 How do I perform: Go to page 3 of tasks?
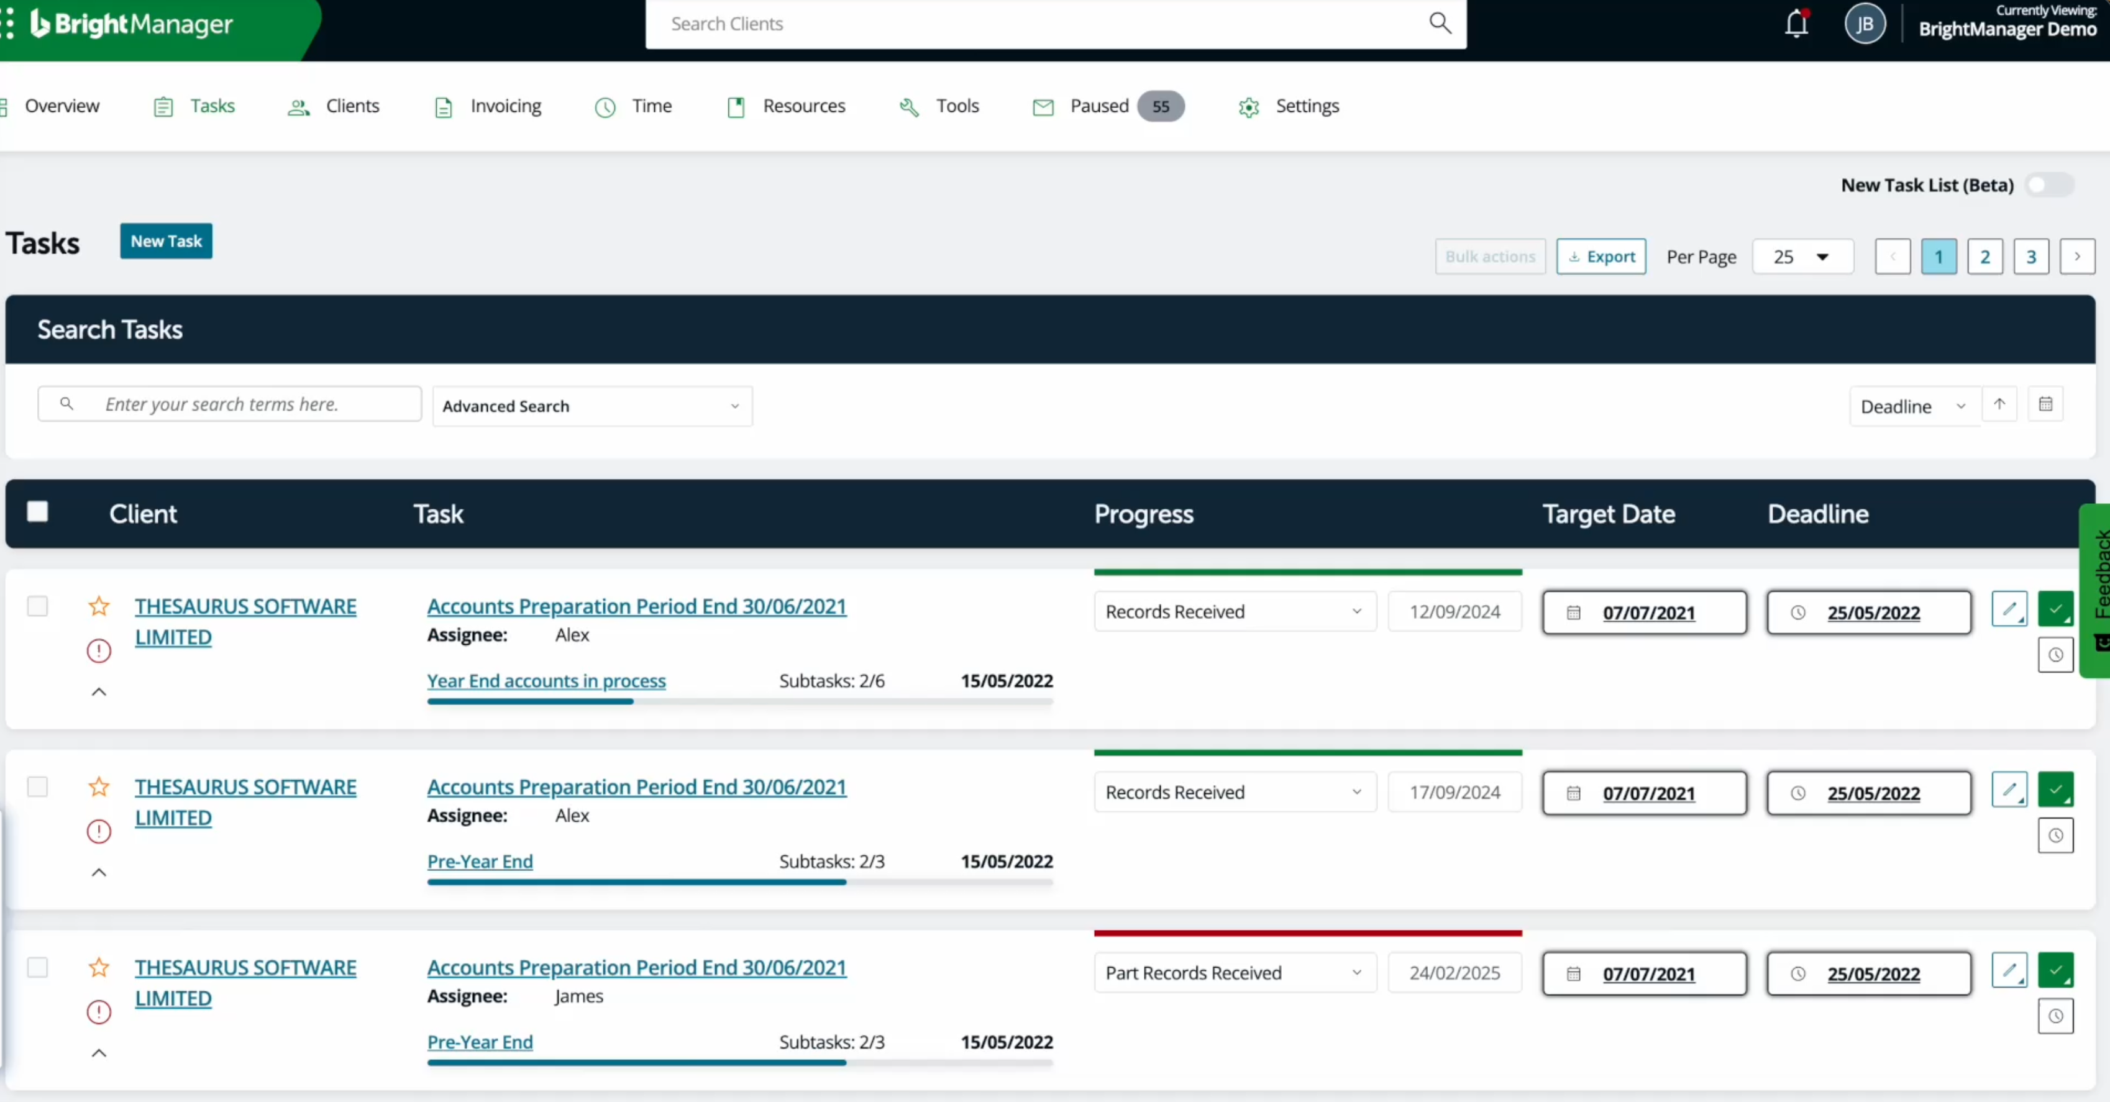tap(2030, 257)
